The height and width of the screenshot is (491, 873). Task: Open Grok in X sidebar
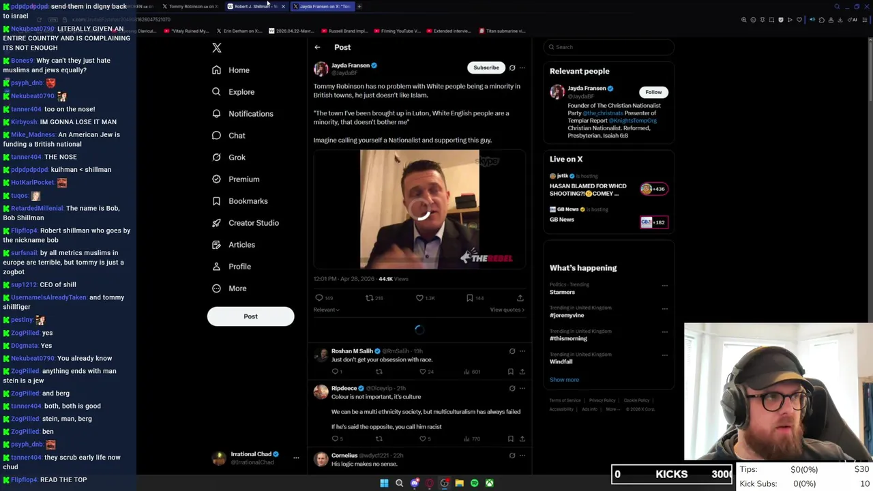(228, 158)
